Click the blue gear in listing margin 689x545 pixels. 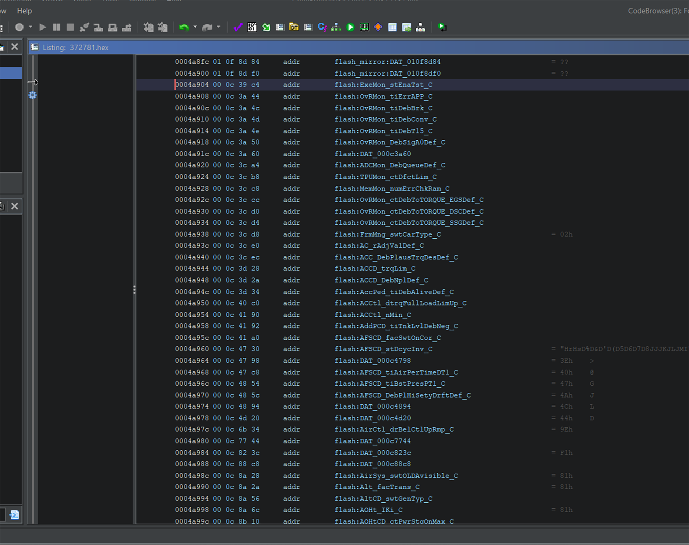point(33,95)
